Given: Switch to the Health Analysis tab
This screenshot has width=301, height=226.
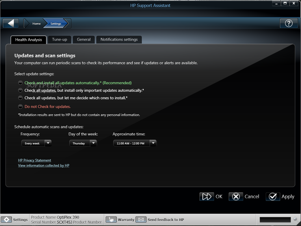Looking at the screenshot, I should point(29,40).
